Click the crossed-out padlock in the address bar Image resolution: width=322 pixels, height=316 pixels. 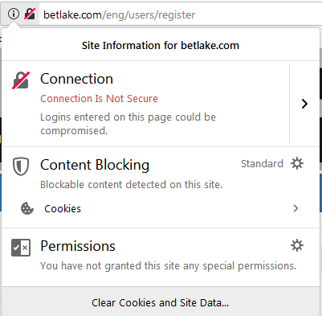pos(30,14)
